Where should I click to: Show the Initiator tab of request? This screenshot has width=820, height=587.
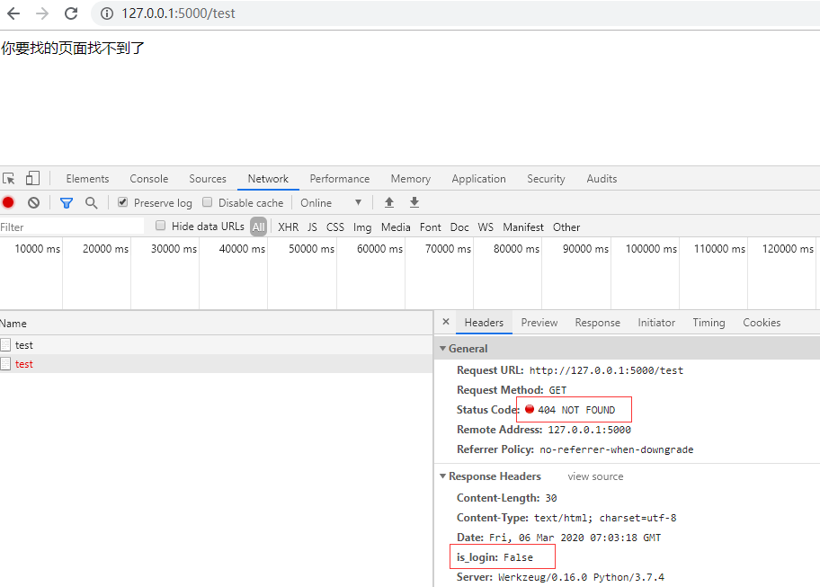[x=656, y=323]
